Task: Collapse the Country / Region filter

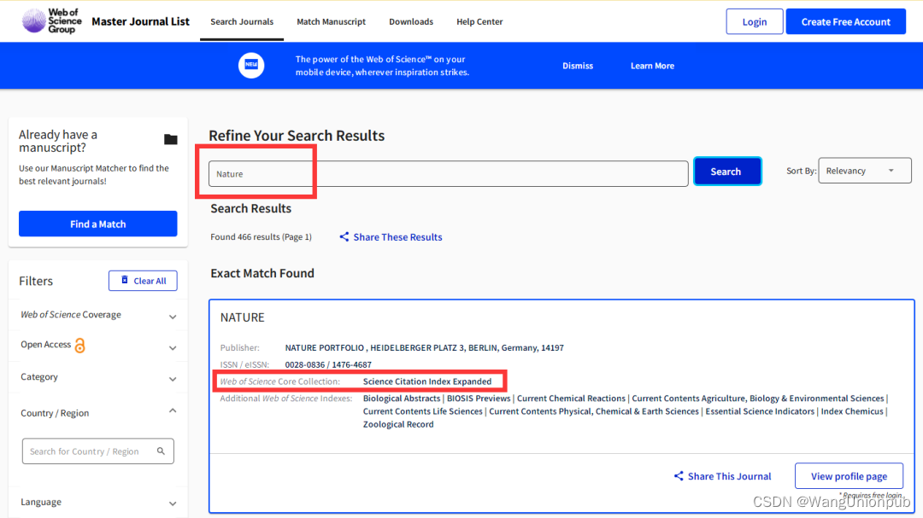Action: (173, 410)
